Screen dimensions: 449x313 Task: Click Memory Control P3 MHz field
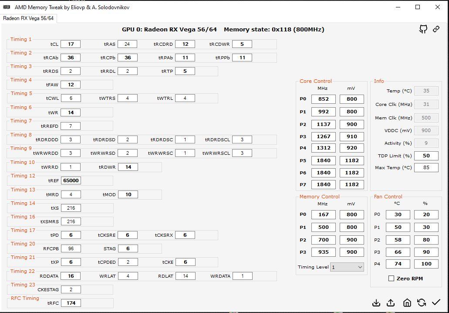(323, 252)
